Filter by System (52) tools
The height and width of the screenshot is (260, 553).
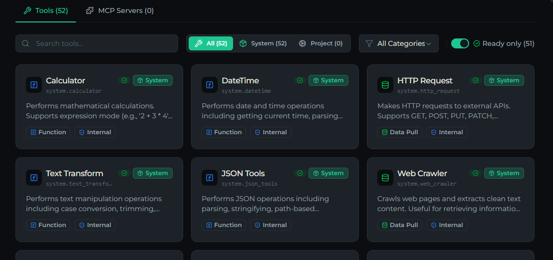pos(263,43)
